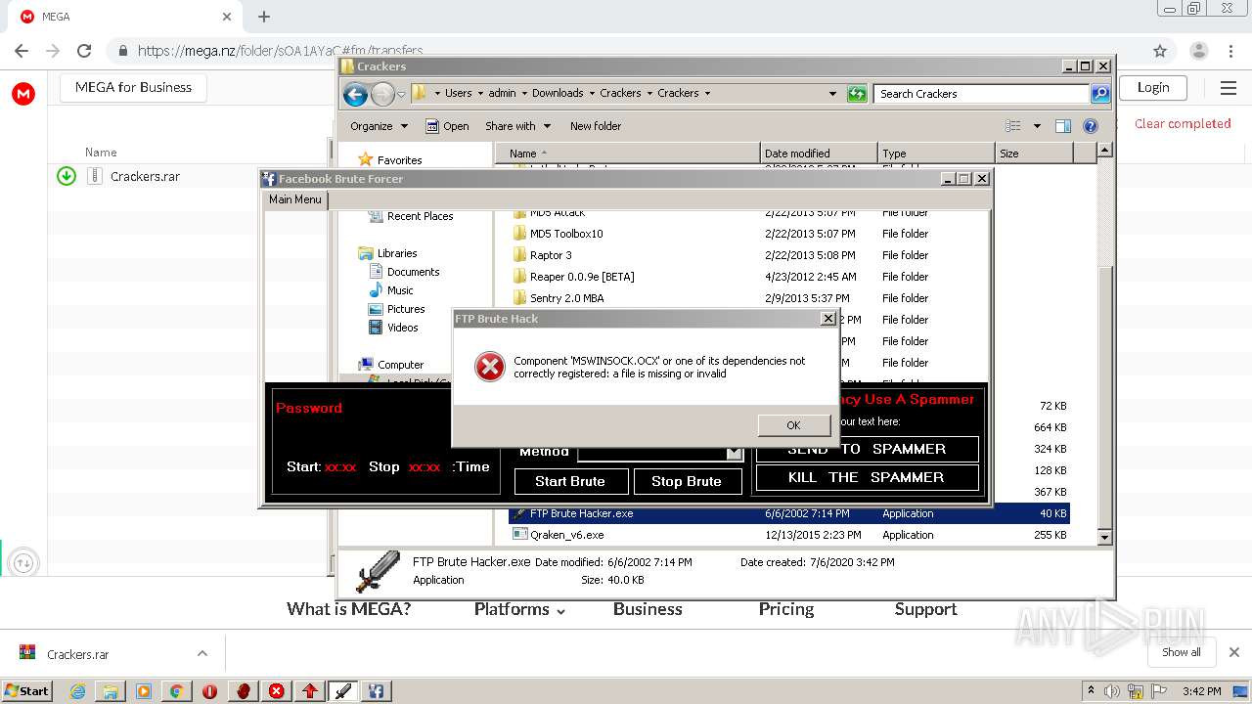
Task: Click Login on MEGA page
Action: tap(1153, 87)
